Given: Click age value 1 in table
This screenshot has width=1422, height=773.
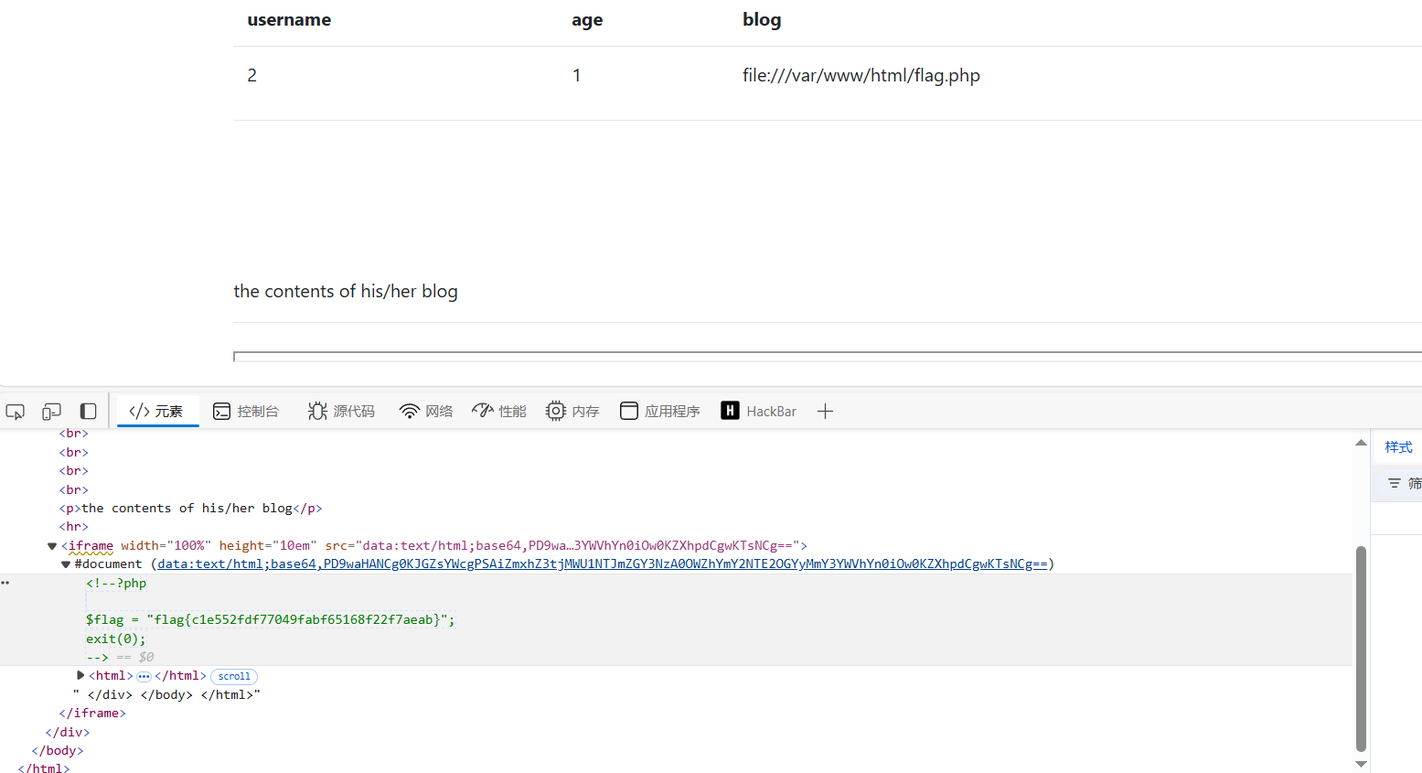Looking at the screenshot, I should [577, 76].
